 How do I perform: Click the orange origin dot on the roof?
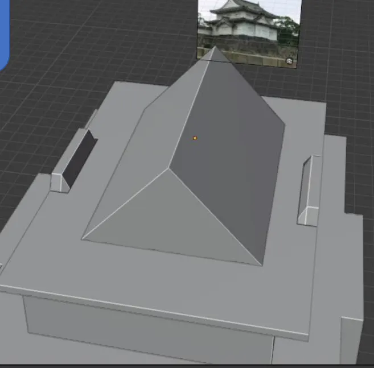coord(195,138)
